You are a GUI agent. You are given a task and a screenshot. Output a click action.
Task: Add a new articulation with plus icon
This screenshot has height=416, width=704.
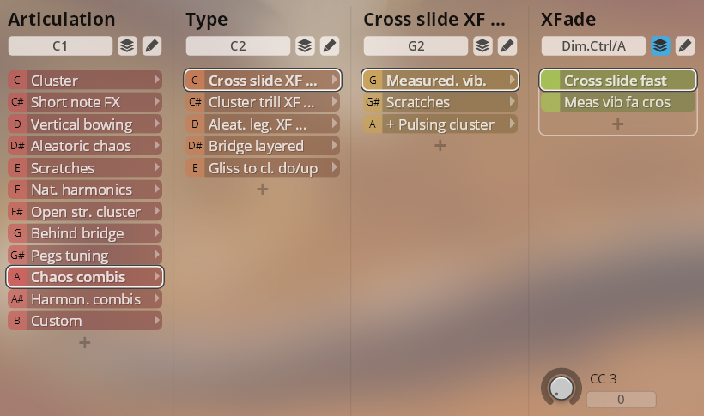84,343
